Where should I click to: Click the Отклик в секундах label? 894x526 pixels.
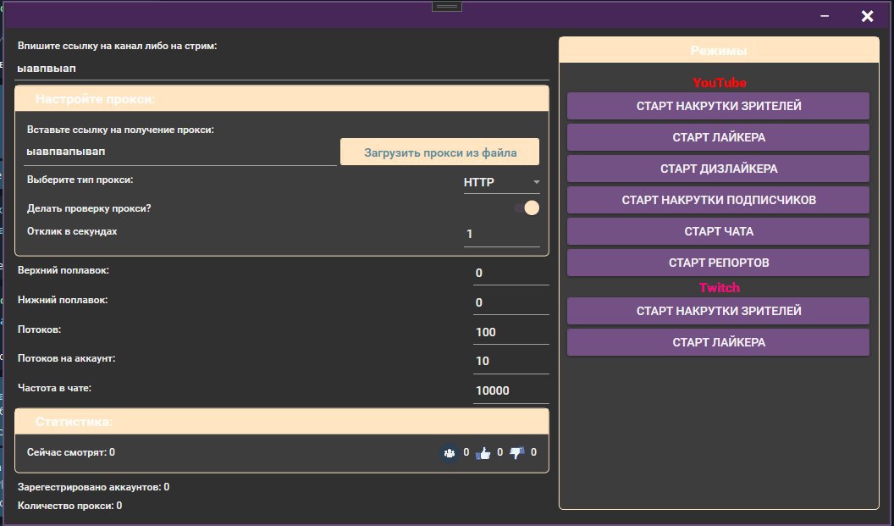(x=72, y=231)
